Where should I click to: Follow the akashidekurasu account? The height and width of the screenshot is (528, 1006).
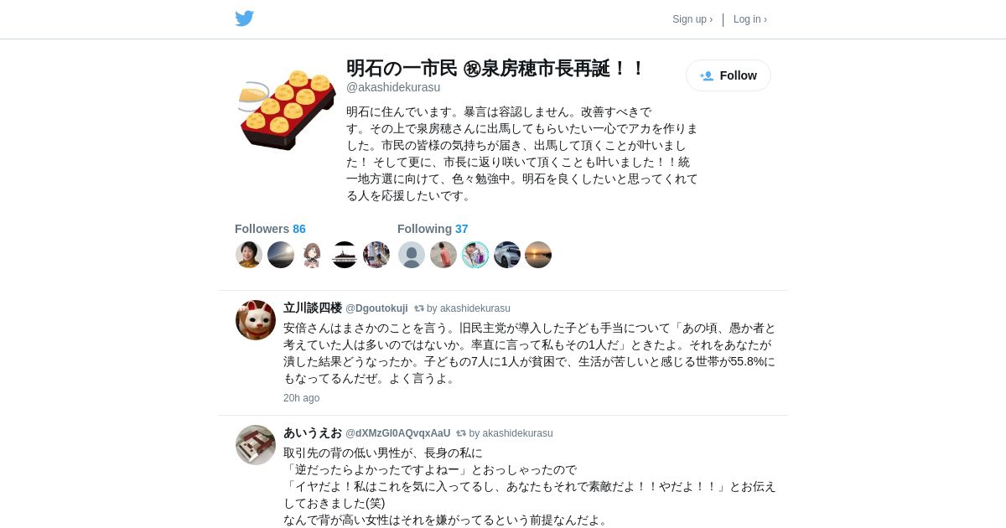tap(729, 75)
